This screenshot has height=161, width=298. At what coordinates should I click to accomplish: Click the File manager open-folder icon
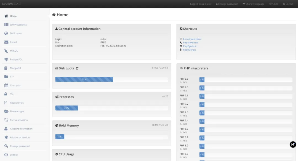tap(6, 112)
